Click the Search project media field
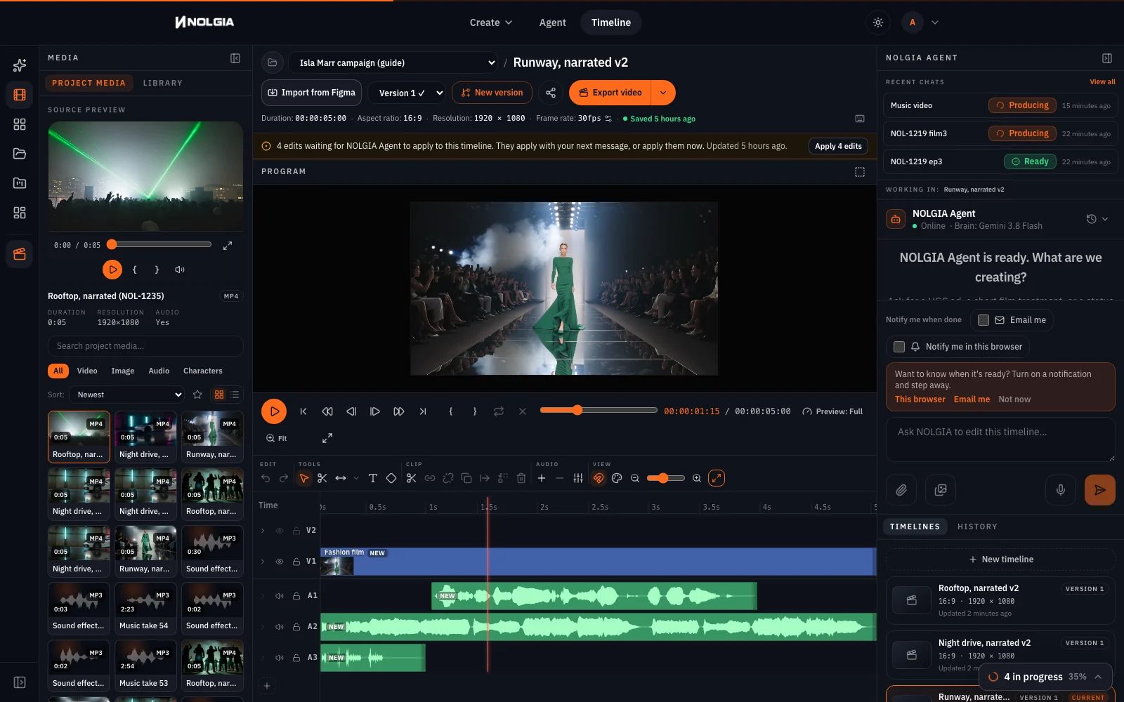This screenshot has width=1124, height=702. tap(145, 346)
